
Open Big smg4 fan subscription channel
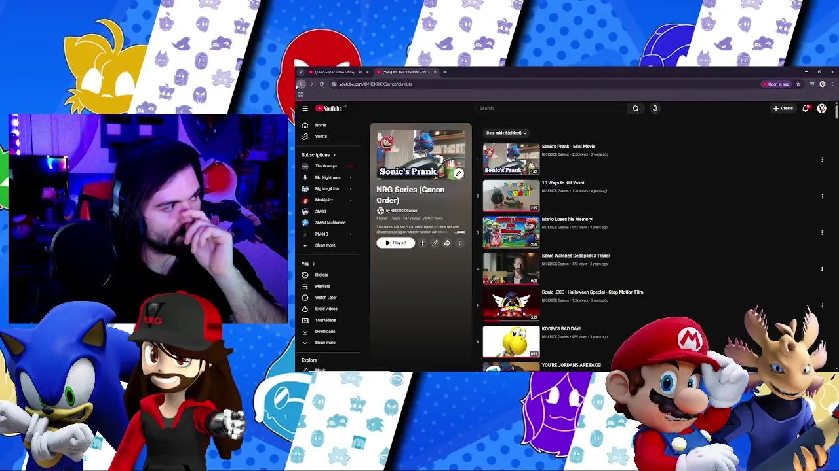point(326,189)
